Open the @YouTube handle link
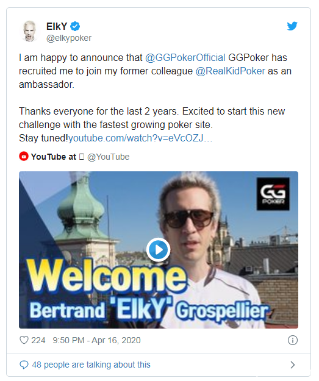 point(108,157)
